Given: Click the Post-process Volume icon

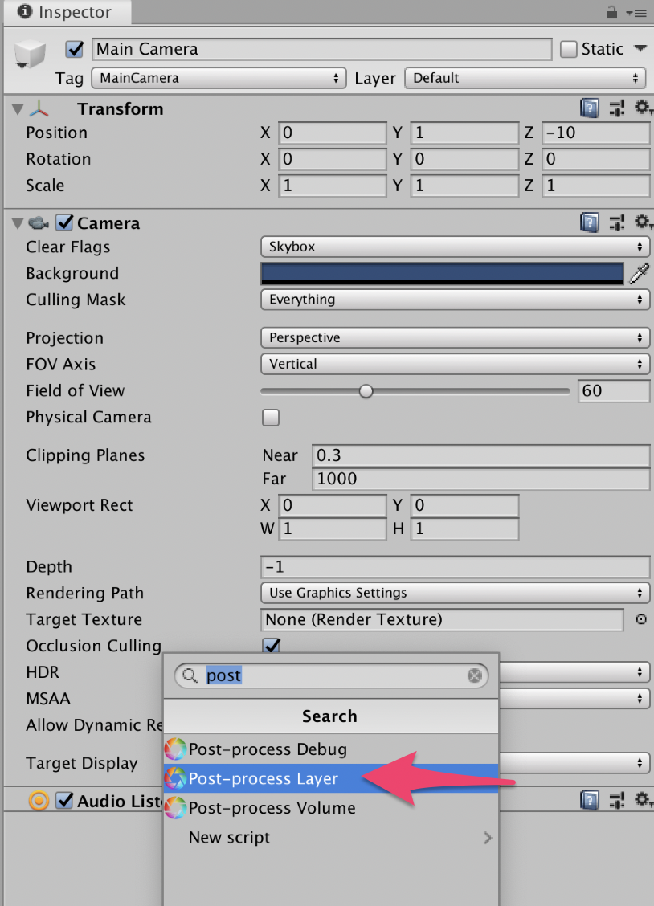Looking at the screenshot, I should [x=175, y=808].
